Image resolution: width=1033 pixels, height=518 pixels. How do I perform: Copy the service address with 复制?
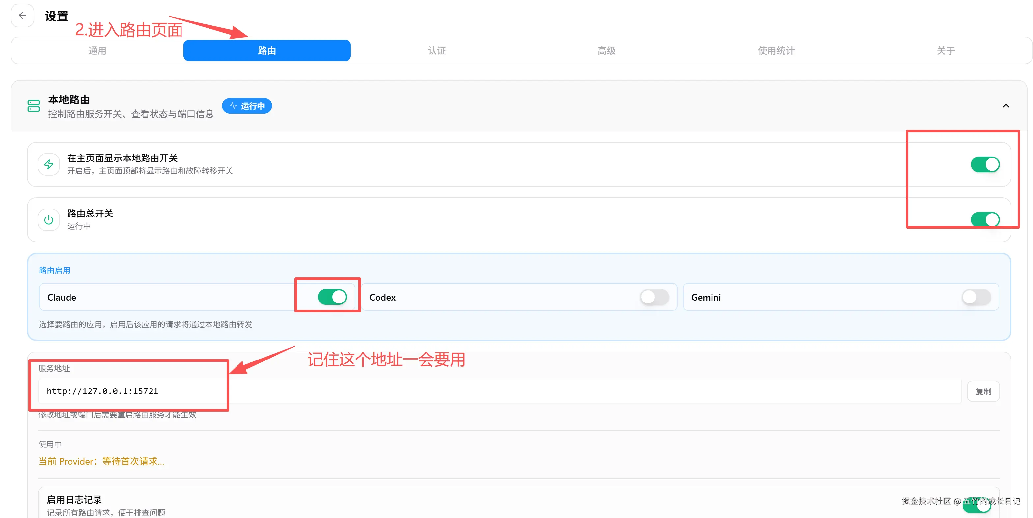coord(983,391)
